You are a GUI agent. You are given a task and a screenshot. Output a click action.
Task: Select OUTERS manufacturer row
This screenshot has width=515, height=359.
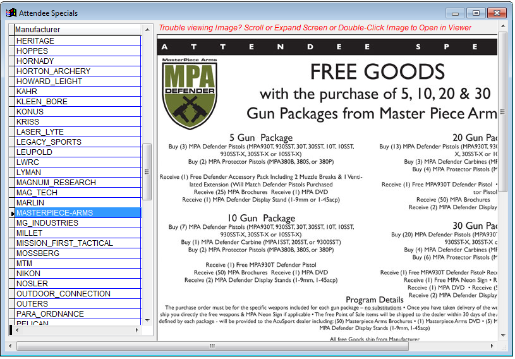pyautogui.click(x=78, y=304)
